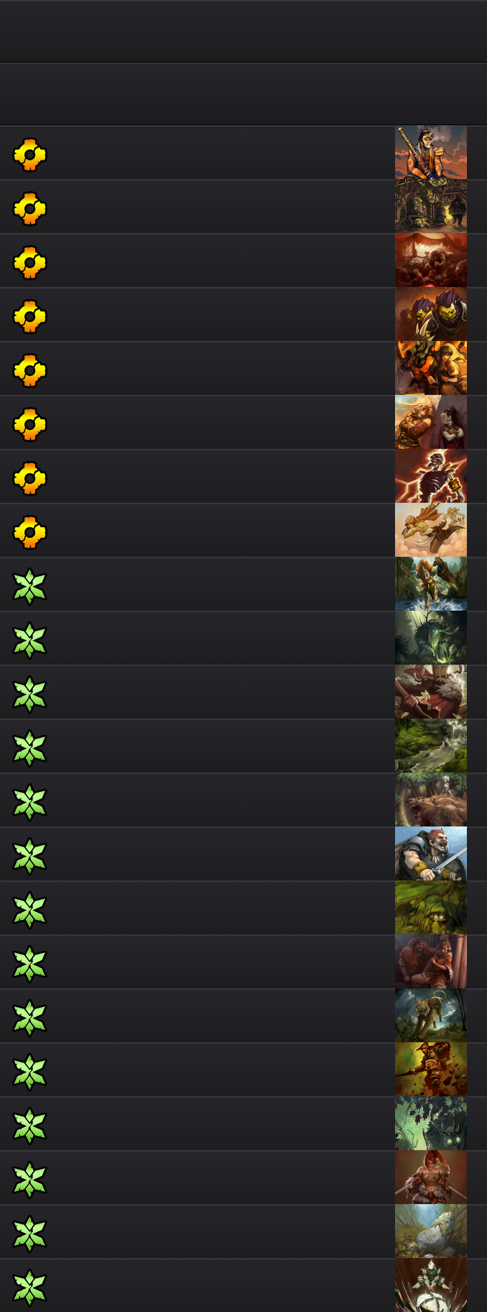Image resolution: width=487 pixels, height=1312 pixels.
Task: Click thumbnail of man smoking pipe on rooftop
Action: pyautogui.click(x=431, y=152)
